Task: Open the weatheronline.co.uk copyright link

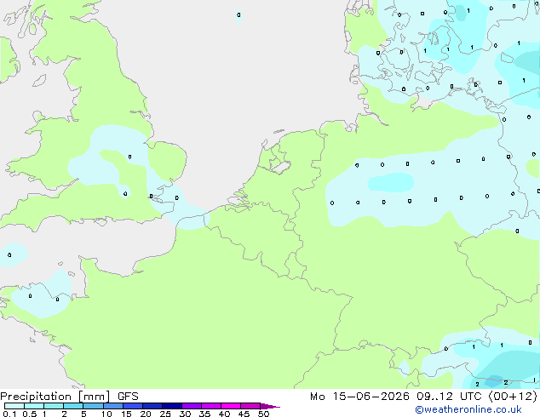Action: [x=468, y=409]
